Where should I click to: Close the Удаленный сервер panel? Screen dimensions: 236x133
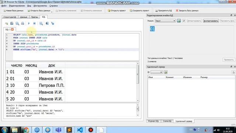click(x=235, y=66)
